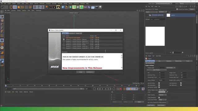Viewport: 198px width, 111px height.
Task: Add a Cube primitive object
Action: [63, 7]
